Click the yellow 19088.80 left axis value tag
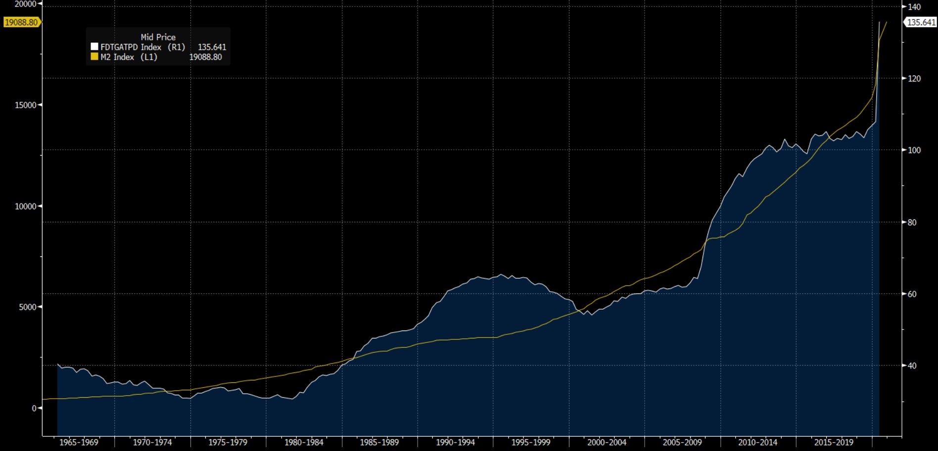Screen dimensions: 938x451 [x=21, y=22]
